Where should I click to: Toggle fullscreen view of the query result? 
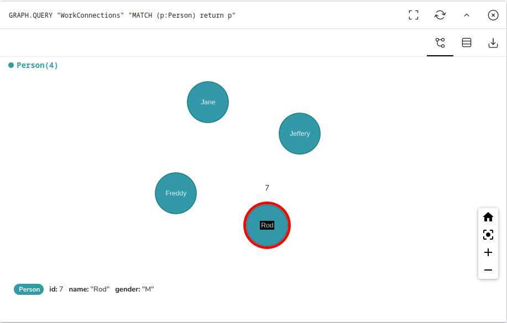[414, 15]
